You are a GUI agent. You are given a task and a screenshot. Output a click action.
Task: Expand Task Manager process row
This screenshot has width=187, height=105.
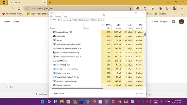(x=51, y=61)
